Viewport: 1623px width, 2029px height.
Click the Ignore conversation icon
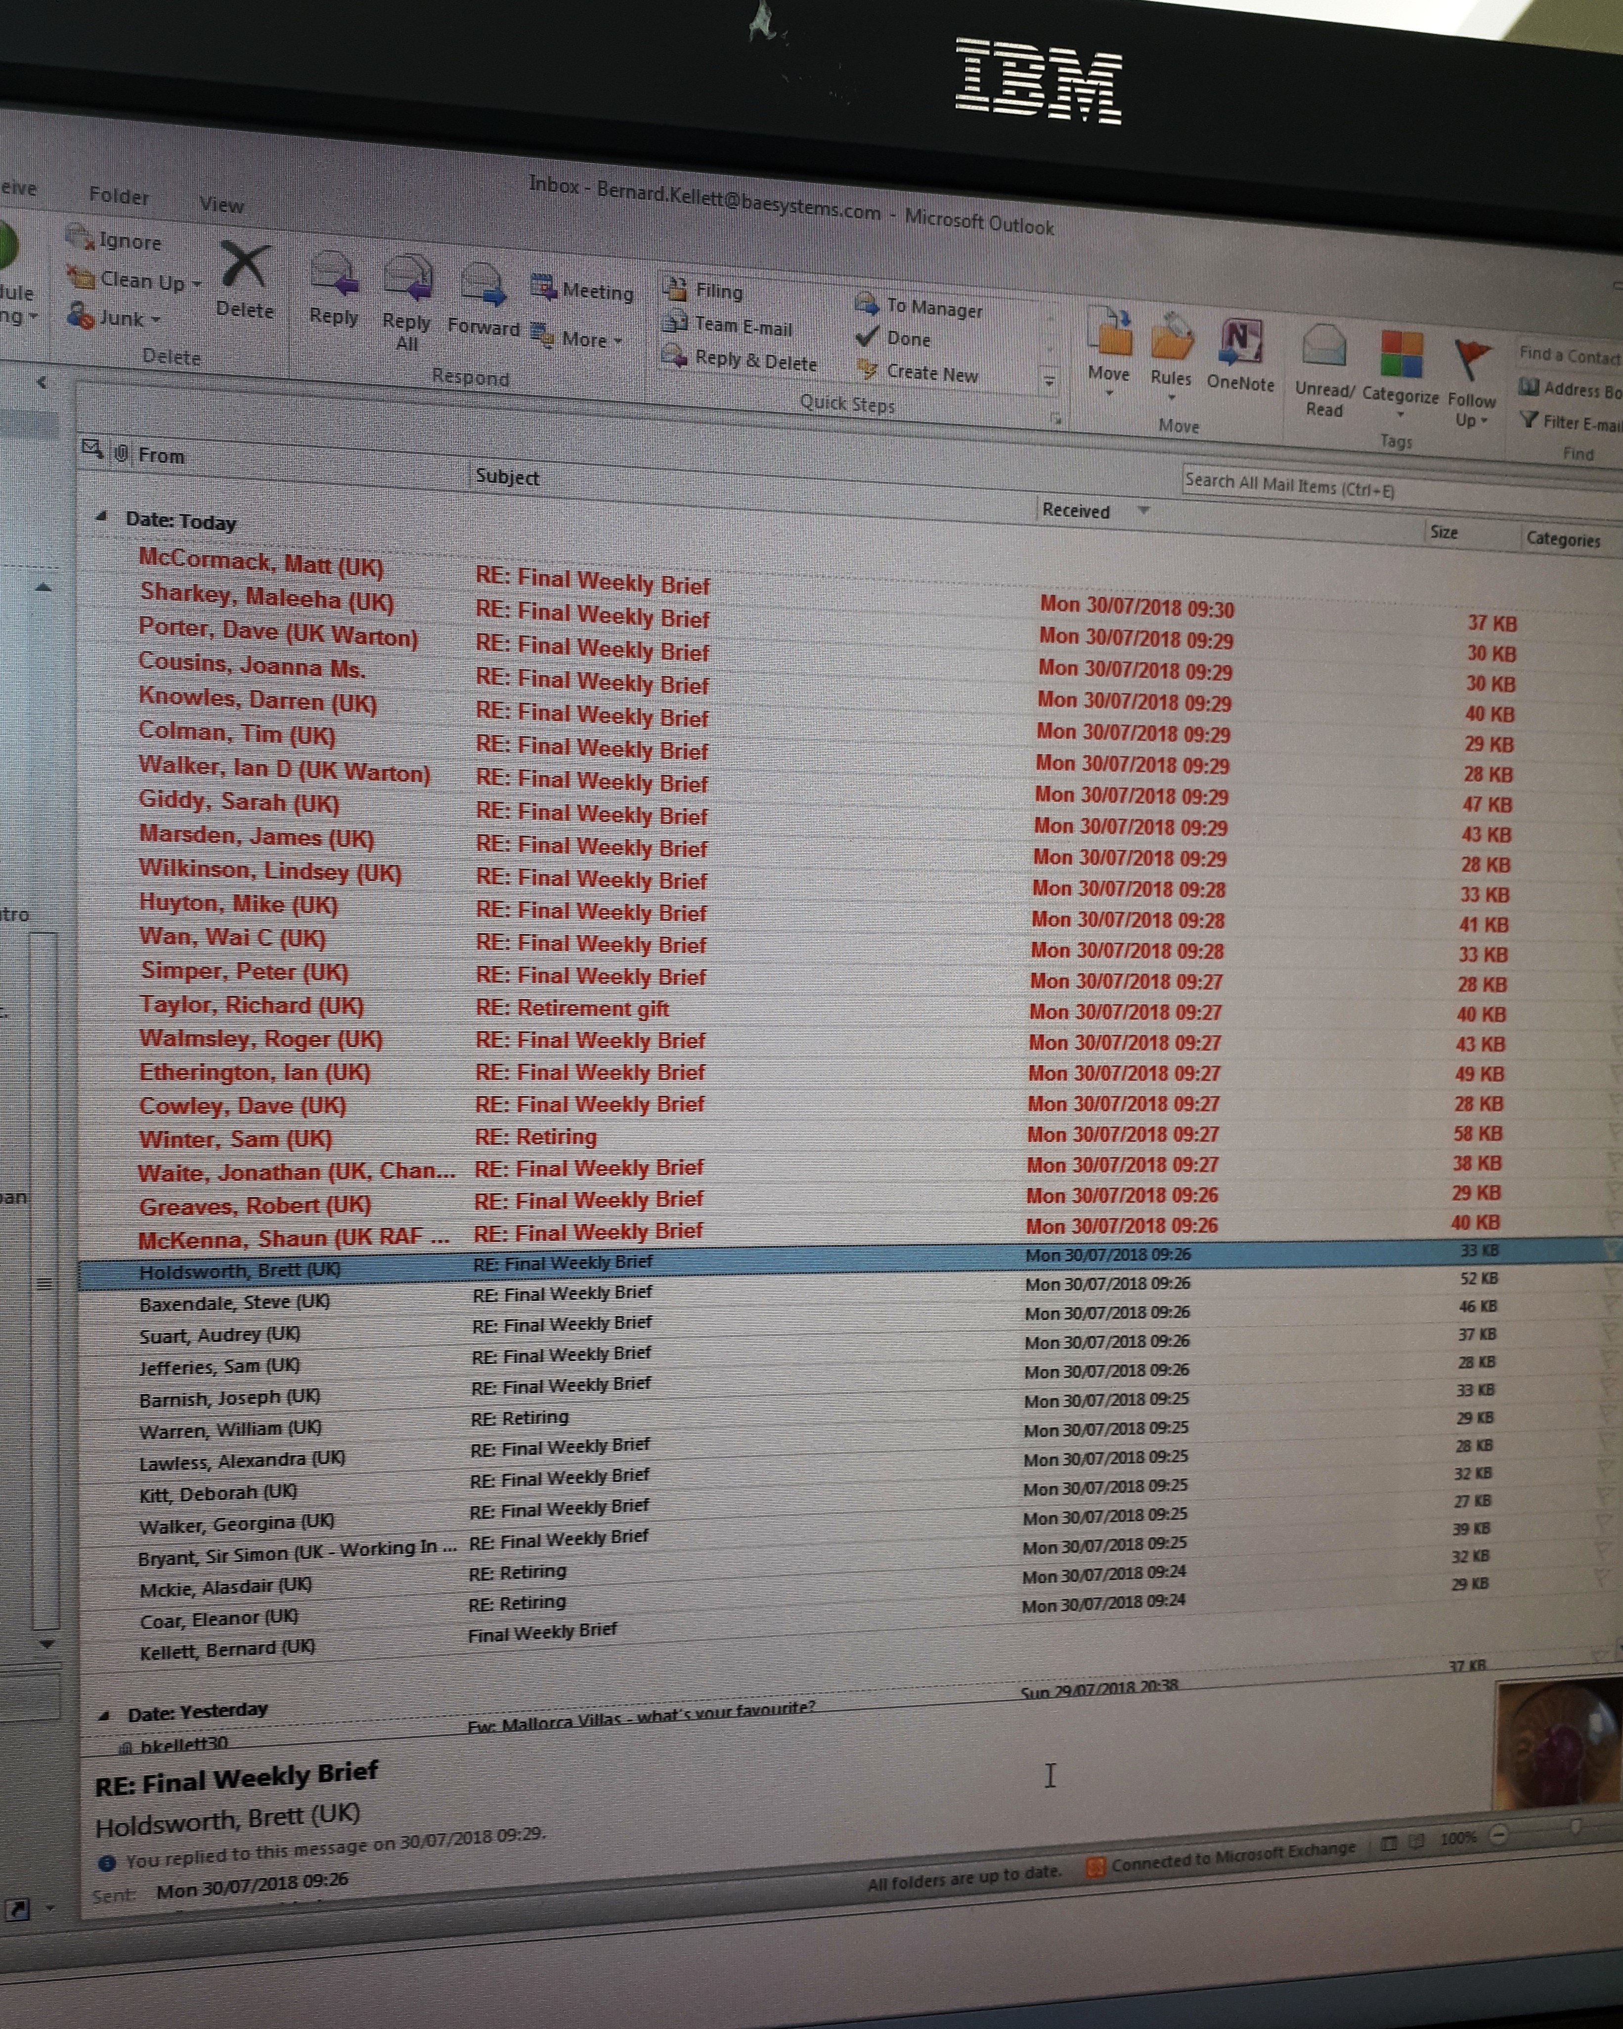tap(80, 236)
